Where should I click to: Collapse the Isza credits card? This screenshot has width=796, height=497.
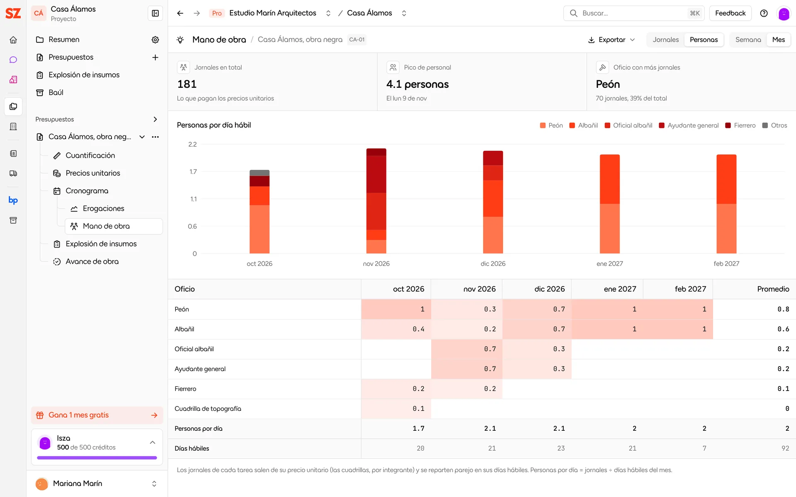pyautogui.click(x=153, y=443)
